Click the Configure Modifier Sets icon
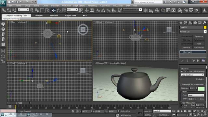Viewport: 208px width, 117px height. 203,61
